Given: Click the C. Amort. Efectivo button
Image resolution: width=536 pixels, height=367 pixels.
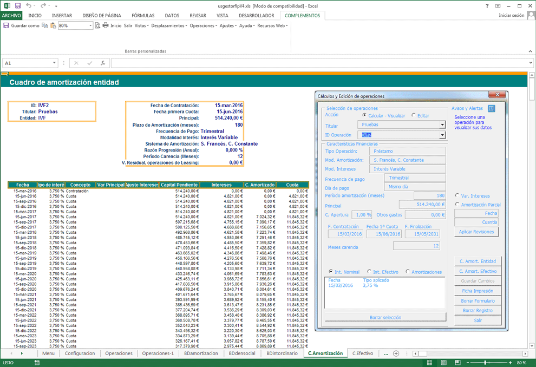Looking at the screenshot, I should (x=478, y=271).
